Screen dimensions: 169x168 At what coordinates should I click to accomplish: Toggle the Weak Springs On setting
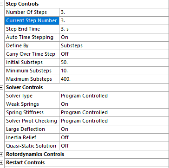pos(114,104)
